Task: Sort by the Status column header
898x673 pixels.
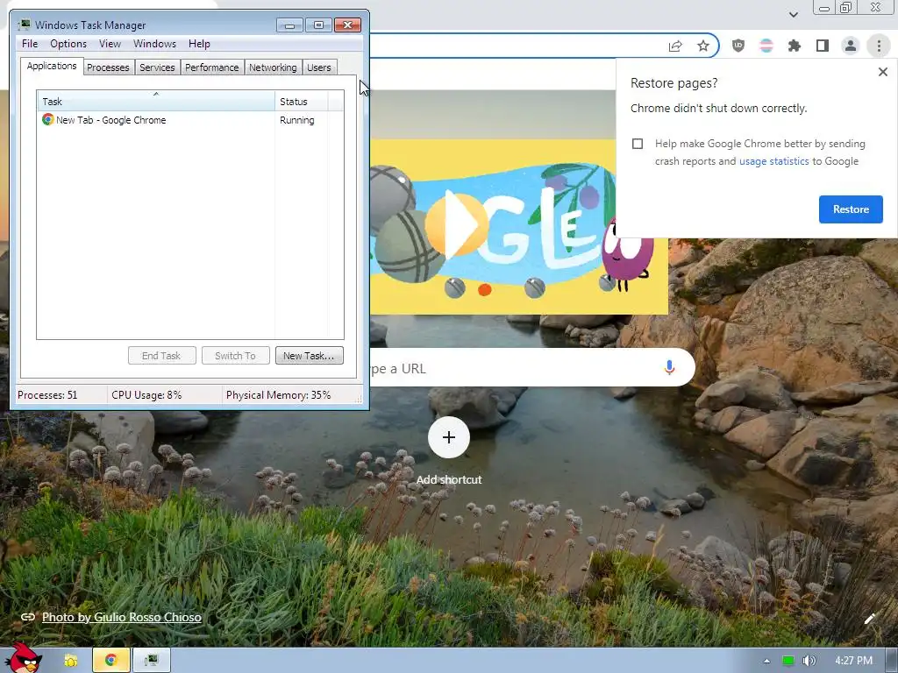Action: 302,102
